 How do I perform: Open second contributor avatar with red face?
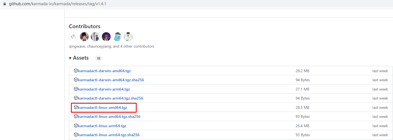click(84, 37)
